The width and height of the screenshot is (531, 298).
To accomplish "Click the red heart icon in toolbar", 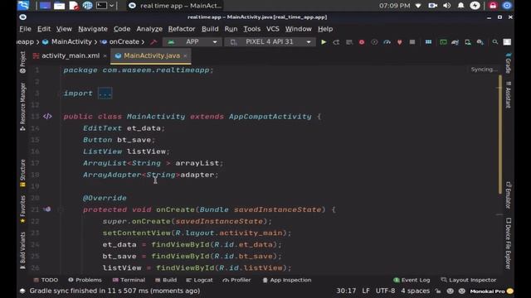I will point(400,42).
